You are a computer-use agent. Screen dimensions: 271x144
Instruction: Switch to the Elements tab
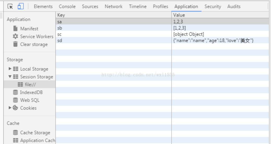[43, 7]
